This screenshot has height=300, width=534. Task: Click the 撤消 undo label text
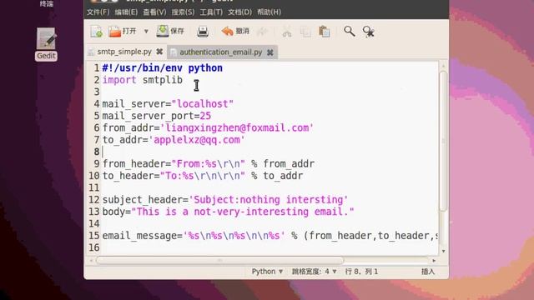[x=242, y=32]
